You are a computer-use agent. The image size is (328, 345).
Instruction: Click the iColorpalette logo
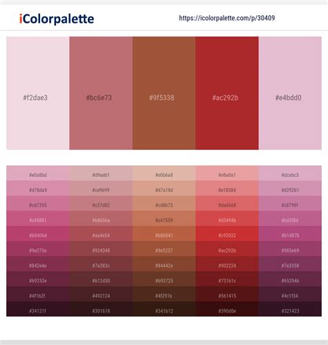pos(57,19)
